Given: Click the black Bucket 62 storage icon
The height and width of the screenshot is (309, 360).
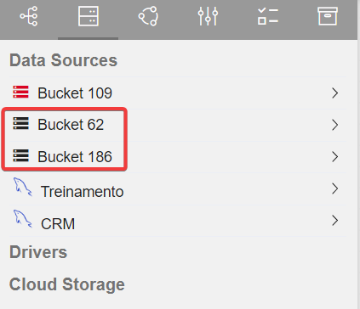Looking at the screenshot, I should (x=20, y=123).
